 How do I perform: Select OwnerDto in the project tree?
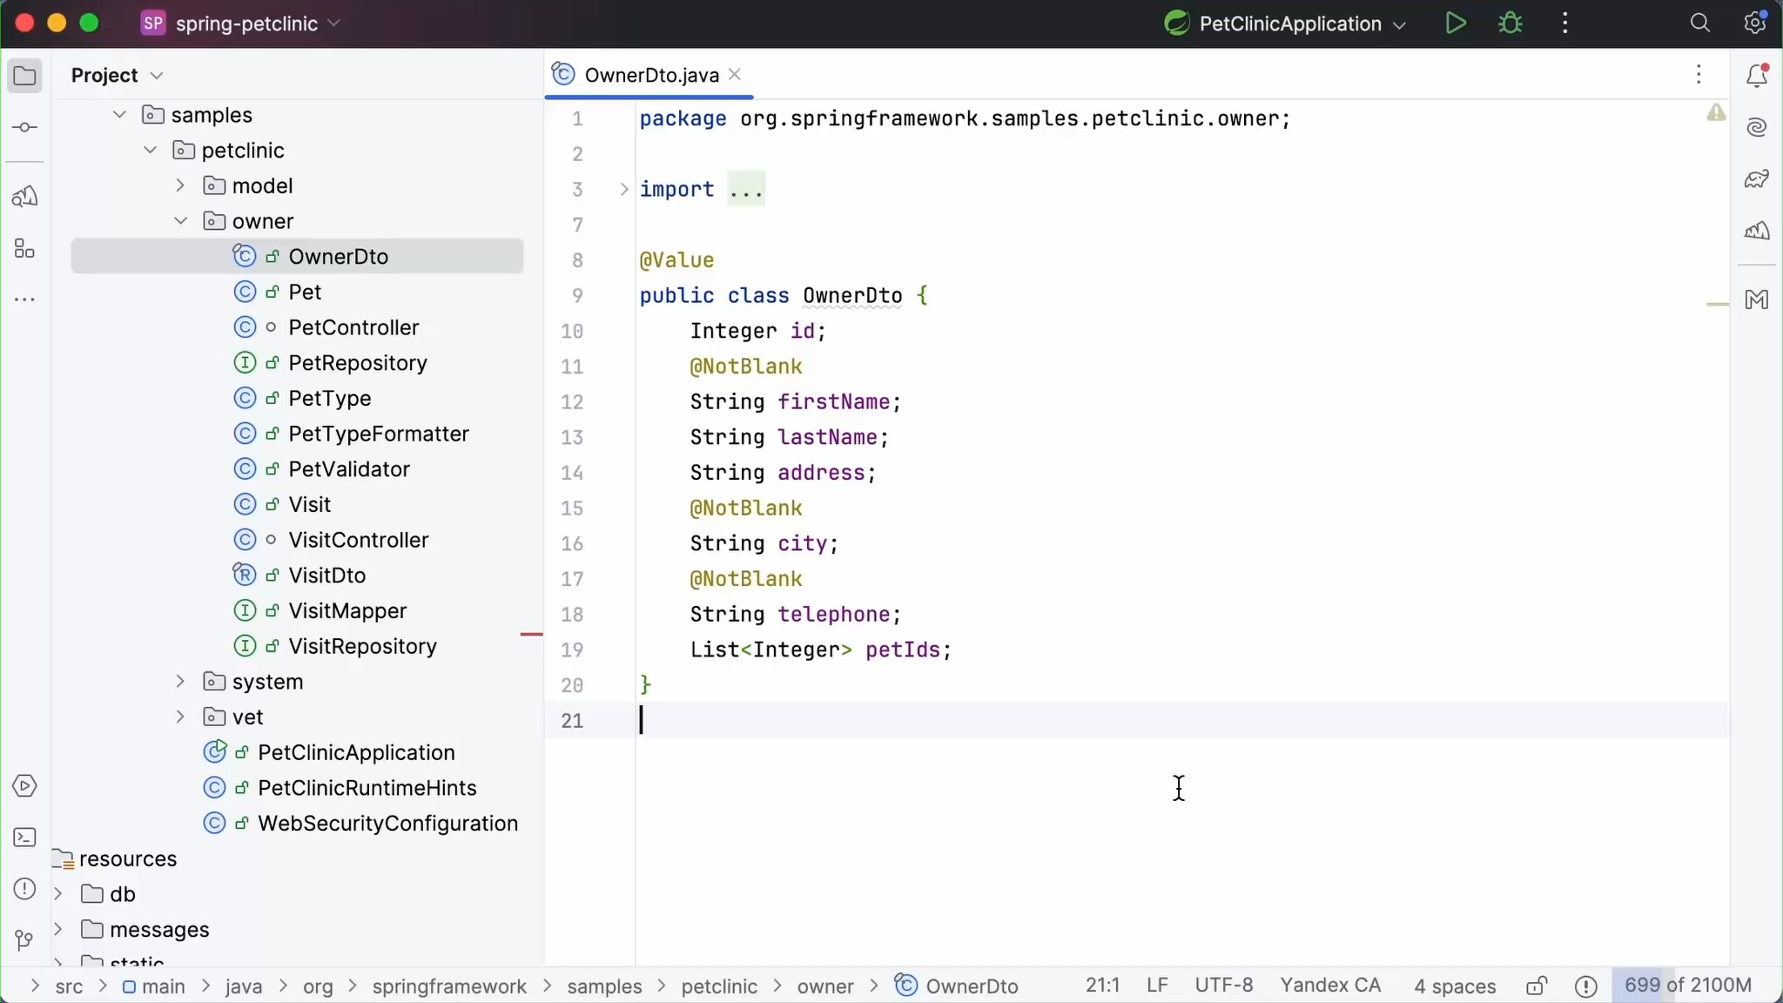[x=297, y=257]
